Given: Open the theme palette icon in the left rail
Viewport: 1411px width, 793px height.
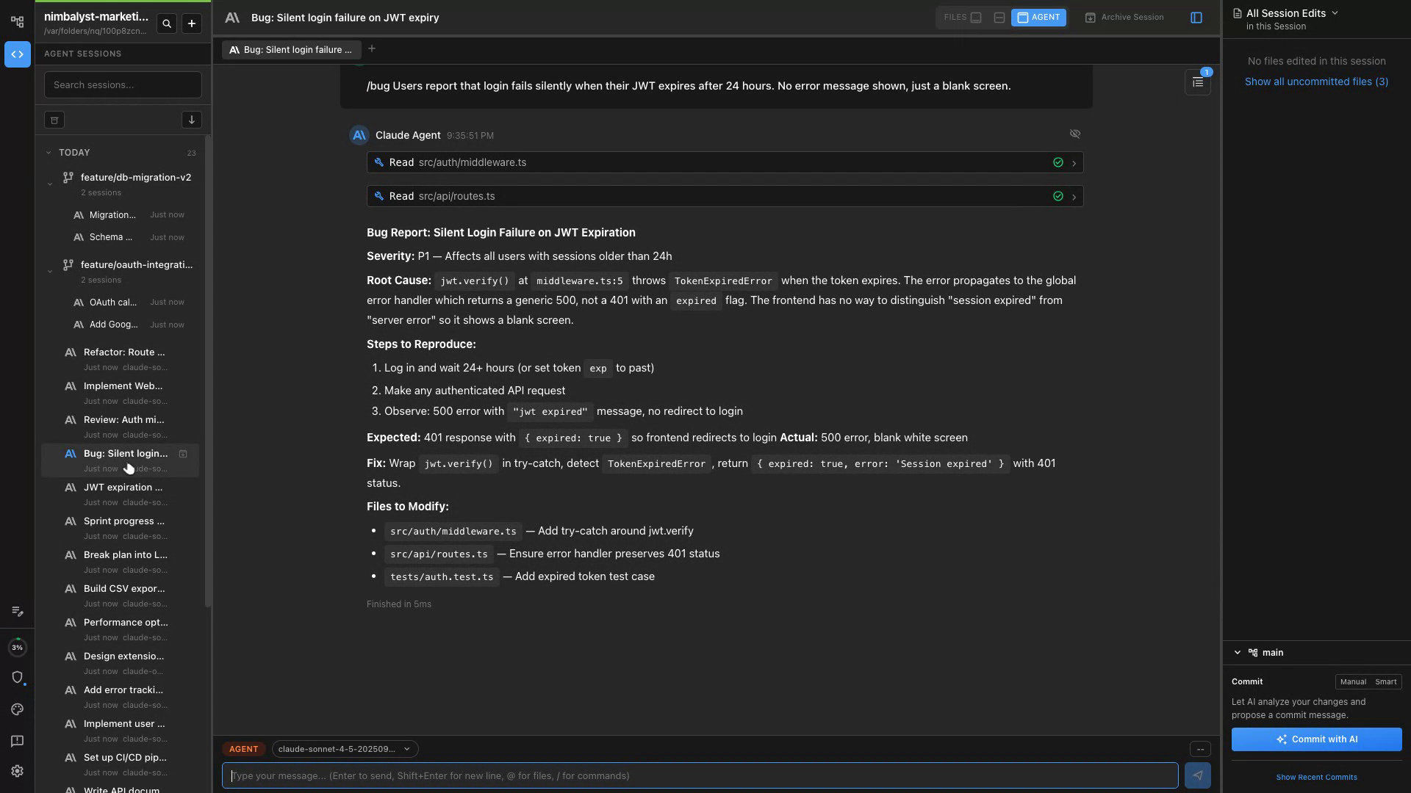Looking at the screenshot, I should [x=18, y=709].
